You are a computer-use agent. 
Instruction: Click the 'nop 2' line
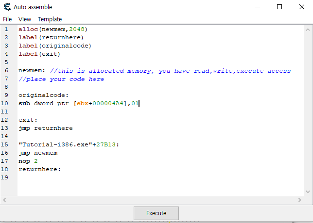(28, 161)
